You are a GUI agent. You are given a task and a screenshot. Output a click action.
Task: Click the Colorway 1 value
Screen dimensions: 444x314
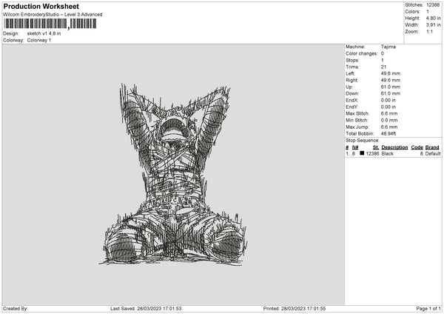(x=40, y=40)
